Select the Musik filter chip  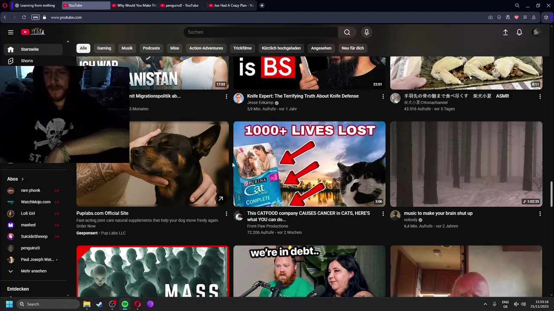point(127,48)
